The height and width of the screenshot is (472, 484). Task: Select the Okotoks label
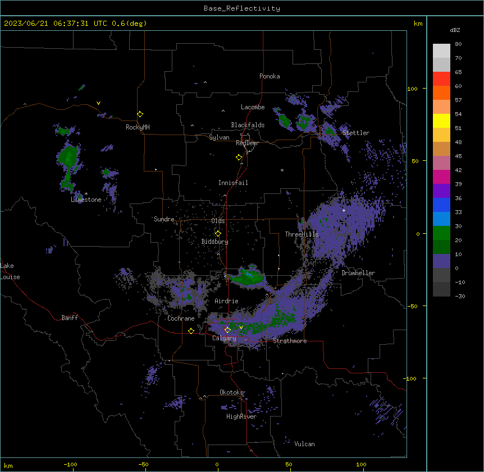point(231,392)
